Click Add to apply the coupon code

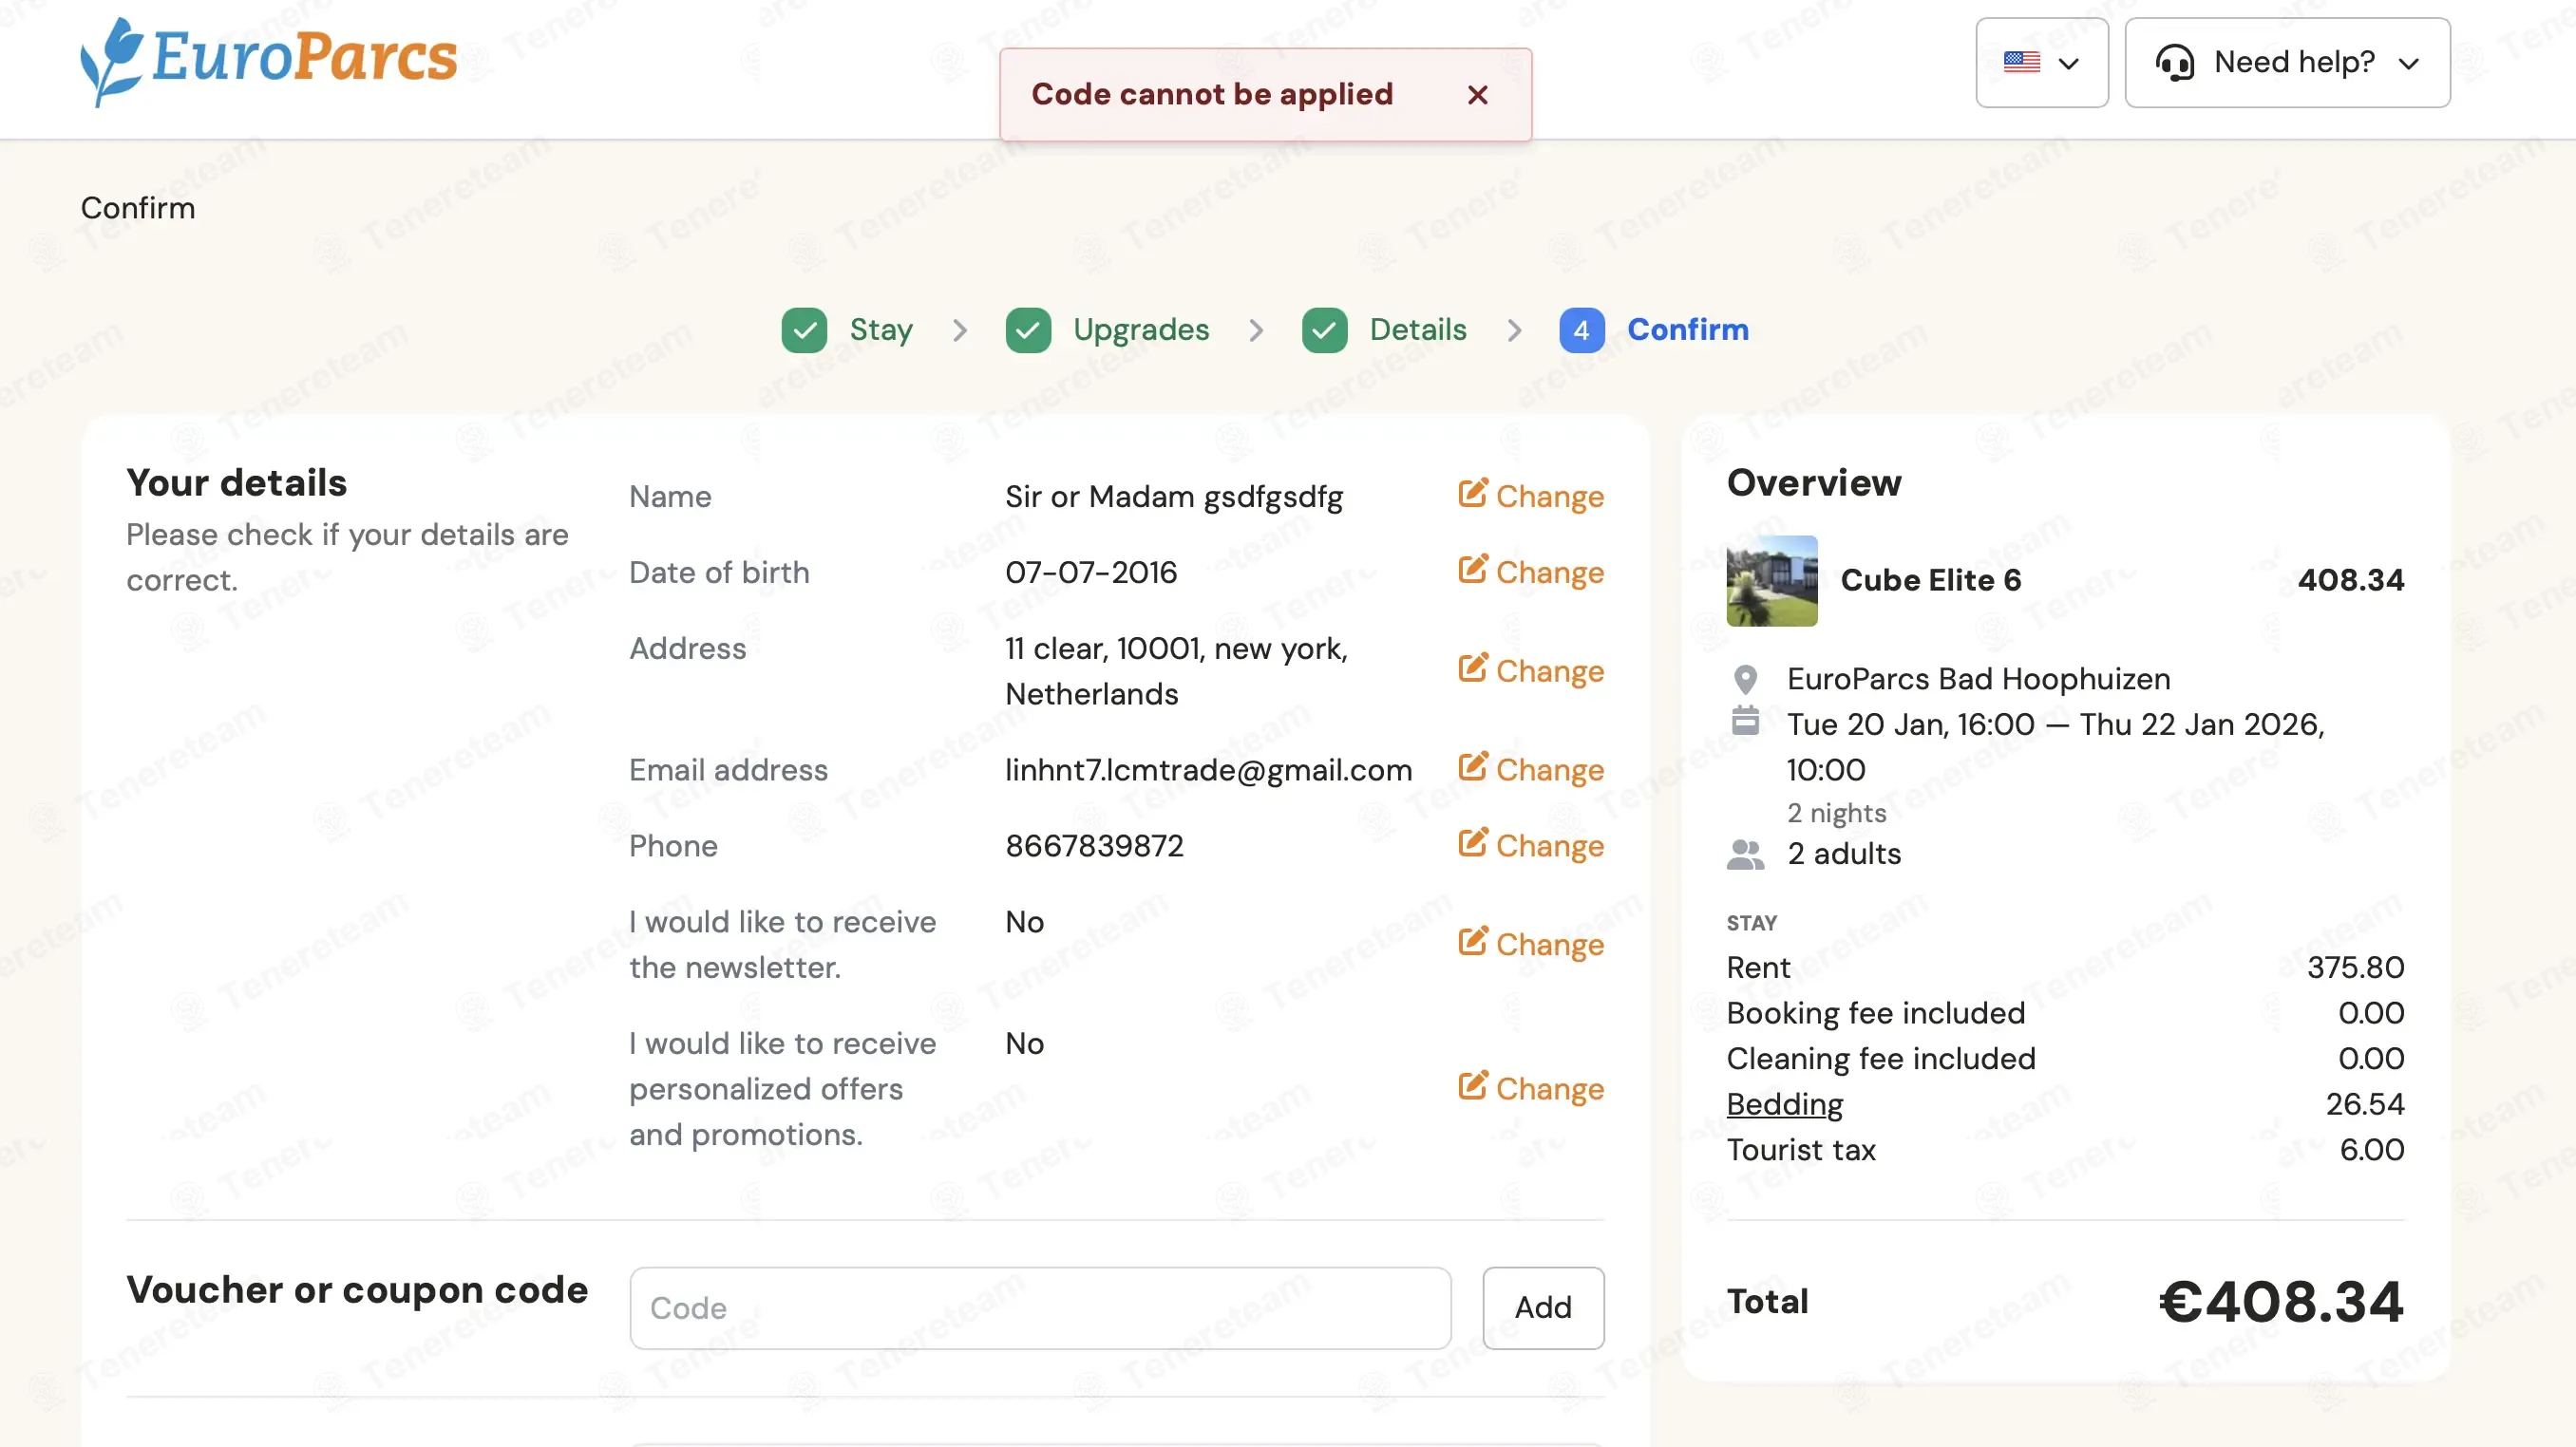point(1543,1308)
